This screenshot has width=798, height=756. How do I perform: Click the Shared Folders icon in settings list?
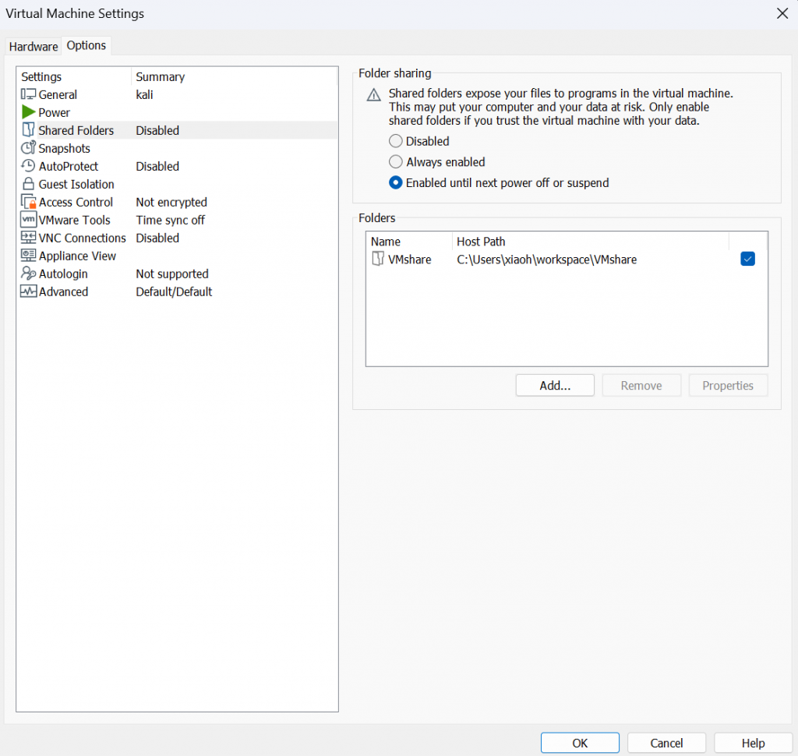29,130
